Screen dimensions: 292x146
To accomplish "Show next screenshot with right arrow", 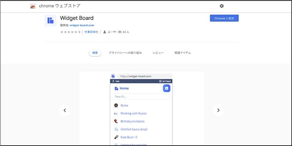I will (218, 110).
